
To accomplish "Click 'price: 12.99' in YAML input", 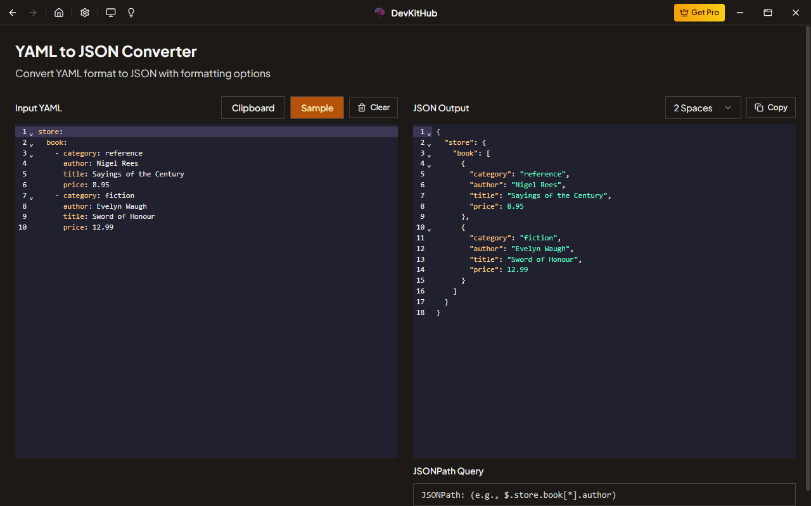I will (88, 227).
